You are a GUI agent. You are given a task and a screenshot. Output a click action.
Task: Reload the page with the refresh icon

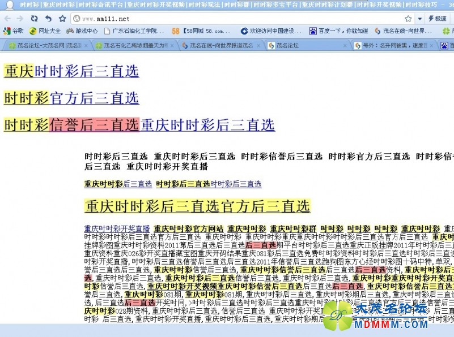[34, 19]
